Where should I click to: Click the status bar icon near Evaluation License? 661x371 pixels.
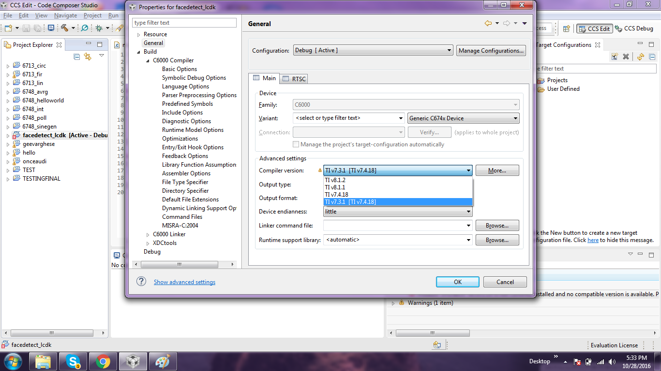click(x=437, y=345)
